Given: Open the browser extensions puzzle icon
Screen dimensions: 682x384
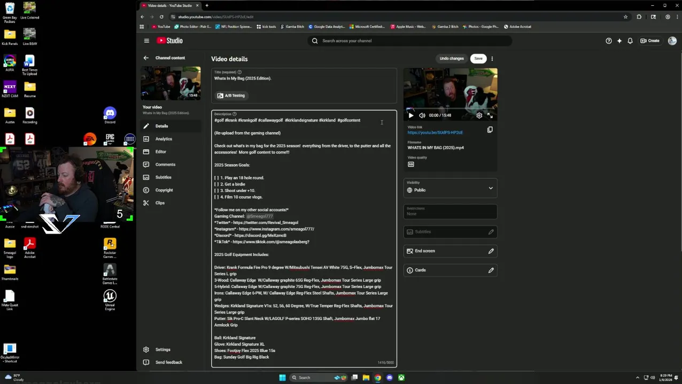Looking at the screenshot, I should 639,17.
